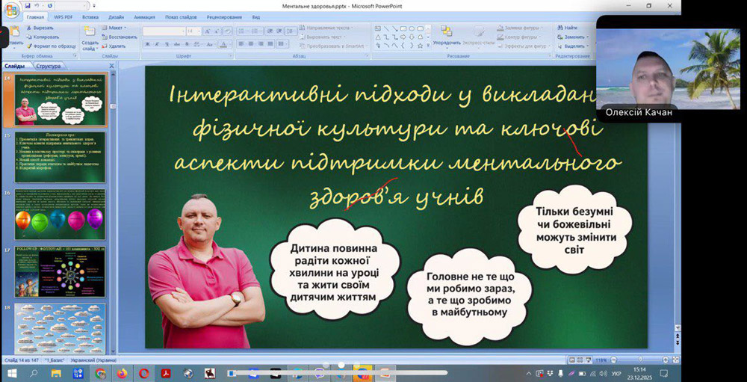Adjust the zoom slider in status bar

(639, 360)
